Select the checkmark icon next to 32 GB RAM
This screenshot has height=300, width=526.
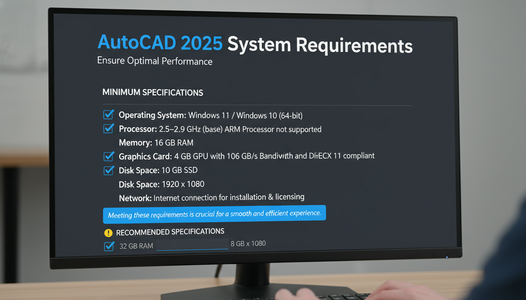[x=109, y=246]
